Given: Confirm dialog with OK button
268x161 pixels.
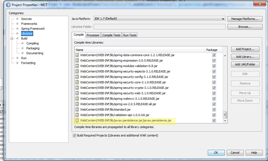Looking at the screenshot, I should (x=216, y=153).
